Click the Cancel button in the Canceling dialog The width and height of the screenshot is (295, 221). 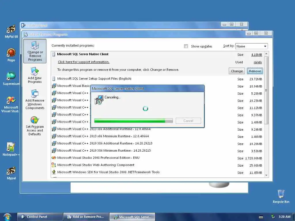pyautogui.click(x=188, y=121)
